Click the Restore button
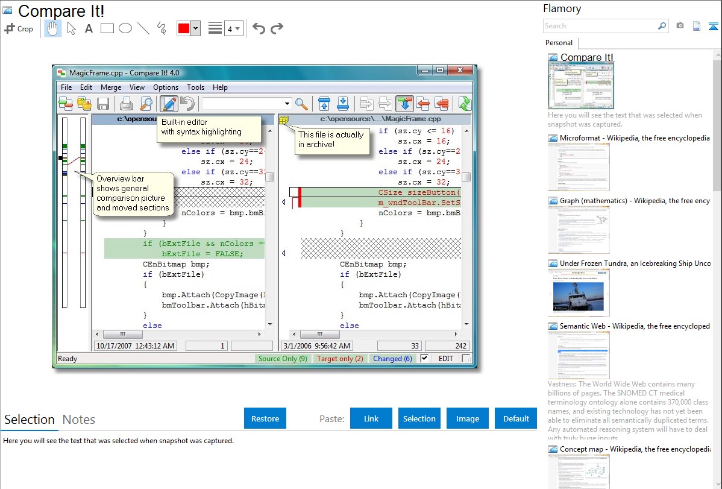The width and height of the screenshot is (722, 489). point(265,418)
